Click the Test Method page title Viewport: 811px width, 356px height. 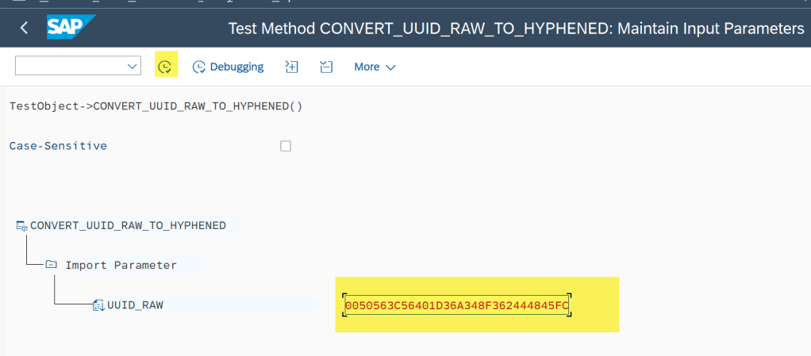pyautogui.click(x=516, y=29)
